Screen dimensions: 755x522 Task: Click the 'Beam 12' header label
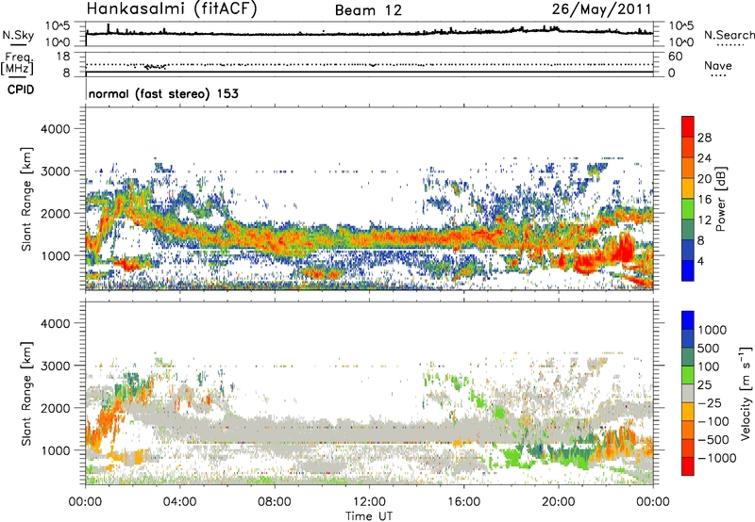click(368, 10)
